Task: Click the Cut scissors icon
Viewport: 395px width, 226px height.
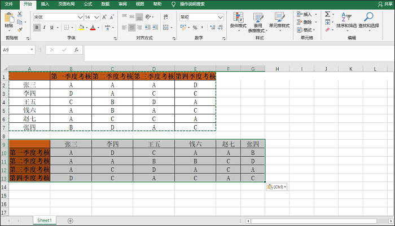Action: [x=20, y=15]
